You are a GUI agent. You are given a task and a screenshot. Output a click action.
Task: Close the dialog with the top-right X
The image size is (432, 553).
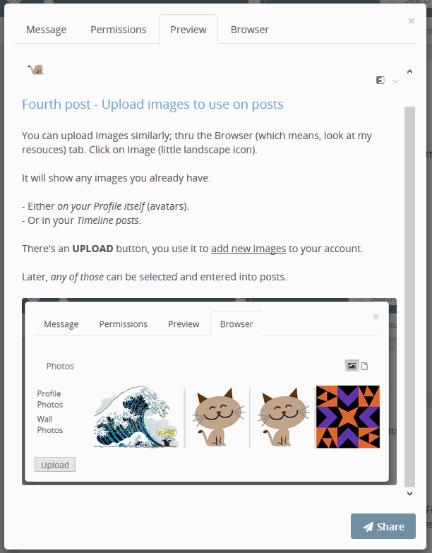pos(412,21)
